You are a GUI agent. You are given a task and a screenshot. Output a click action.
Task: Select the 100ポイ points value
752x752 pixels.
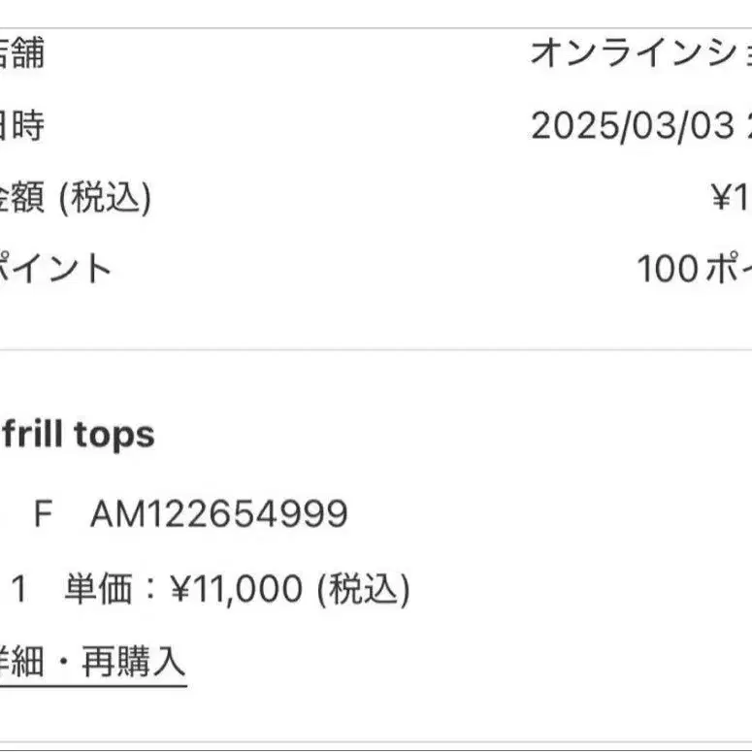tap(693, 269)
